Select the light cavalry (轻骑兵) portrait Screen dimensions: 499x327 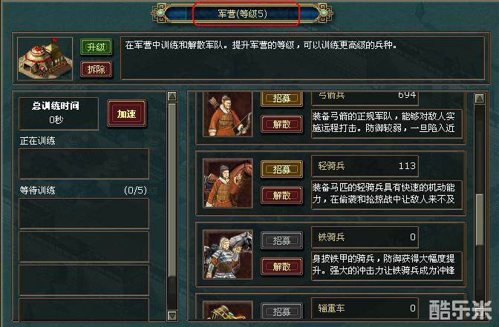click(227, 183)
